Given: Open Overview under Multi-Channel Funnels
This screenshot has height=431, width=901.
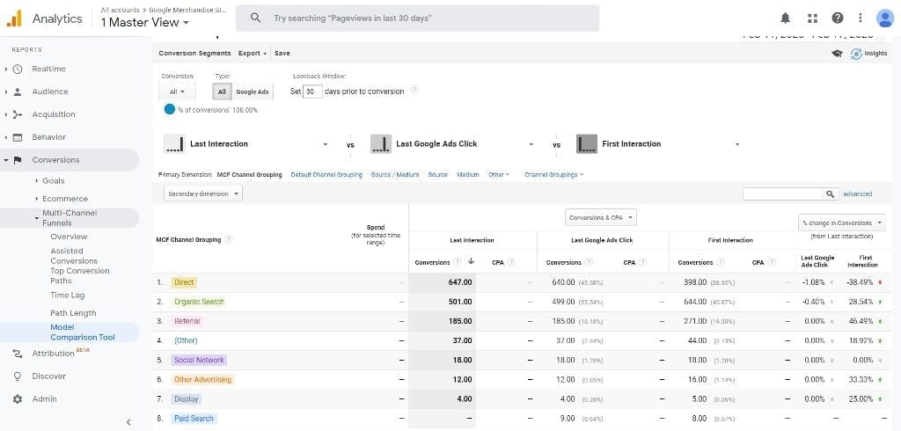Looking at the screenshot, I should click(x=69, y=237).
